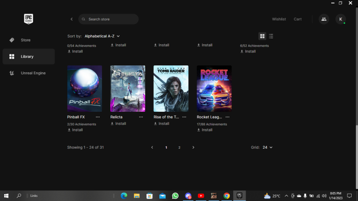Open File Explorer from taskbar
358x201 pixels.
point(137,196)
